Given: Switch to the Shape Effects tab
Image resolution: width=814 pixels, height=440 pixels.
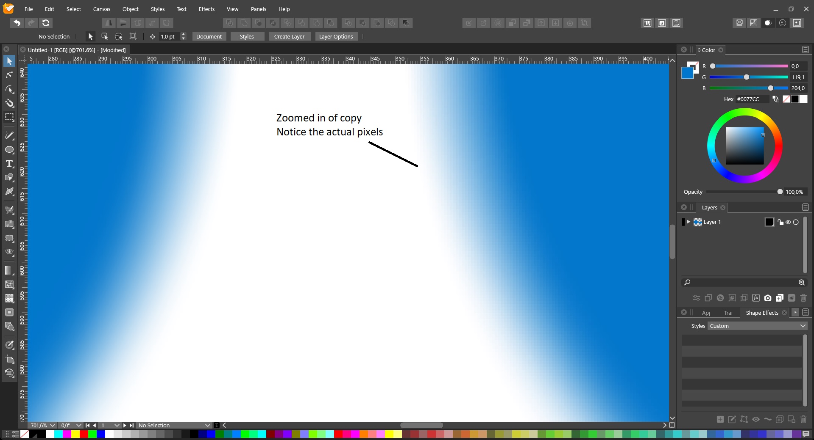Looking at the screenshot, I should (x=762, y=313).
